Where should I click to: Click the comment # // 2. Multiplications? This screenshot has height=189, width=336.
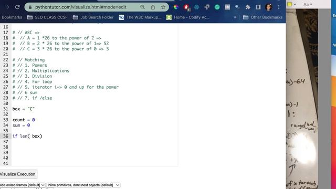[x=41, y=71]
